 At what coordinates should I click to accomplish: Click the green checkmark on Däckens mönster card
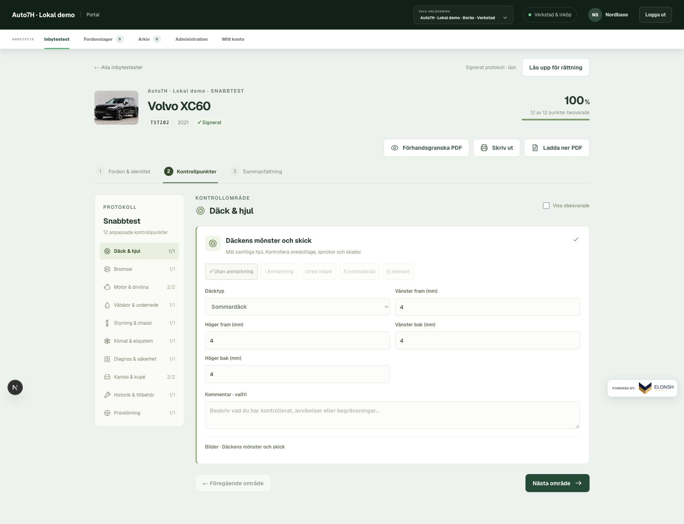click(576, 239)
